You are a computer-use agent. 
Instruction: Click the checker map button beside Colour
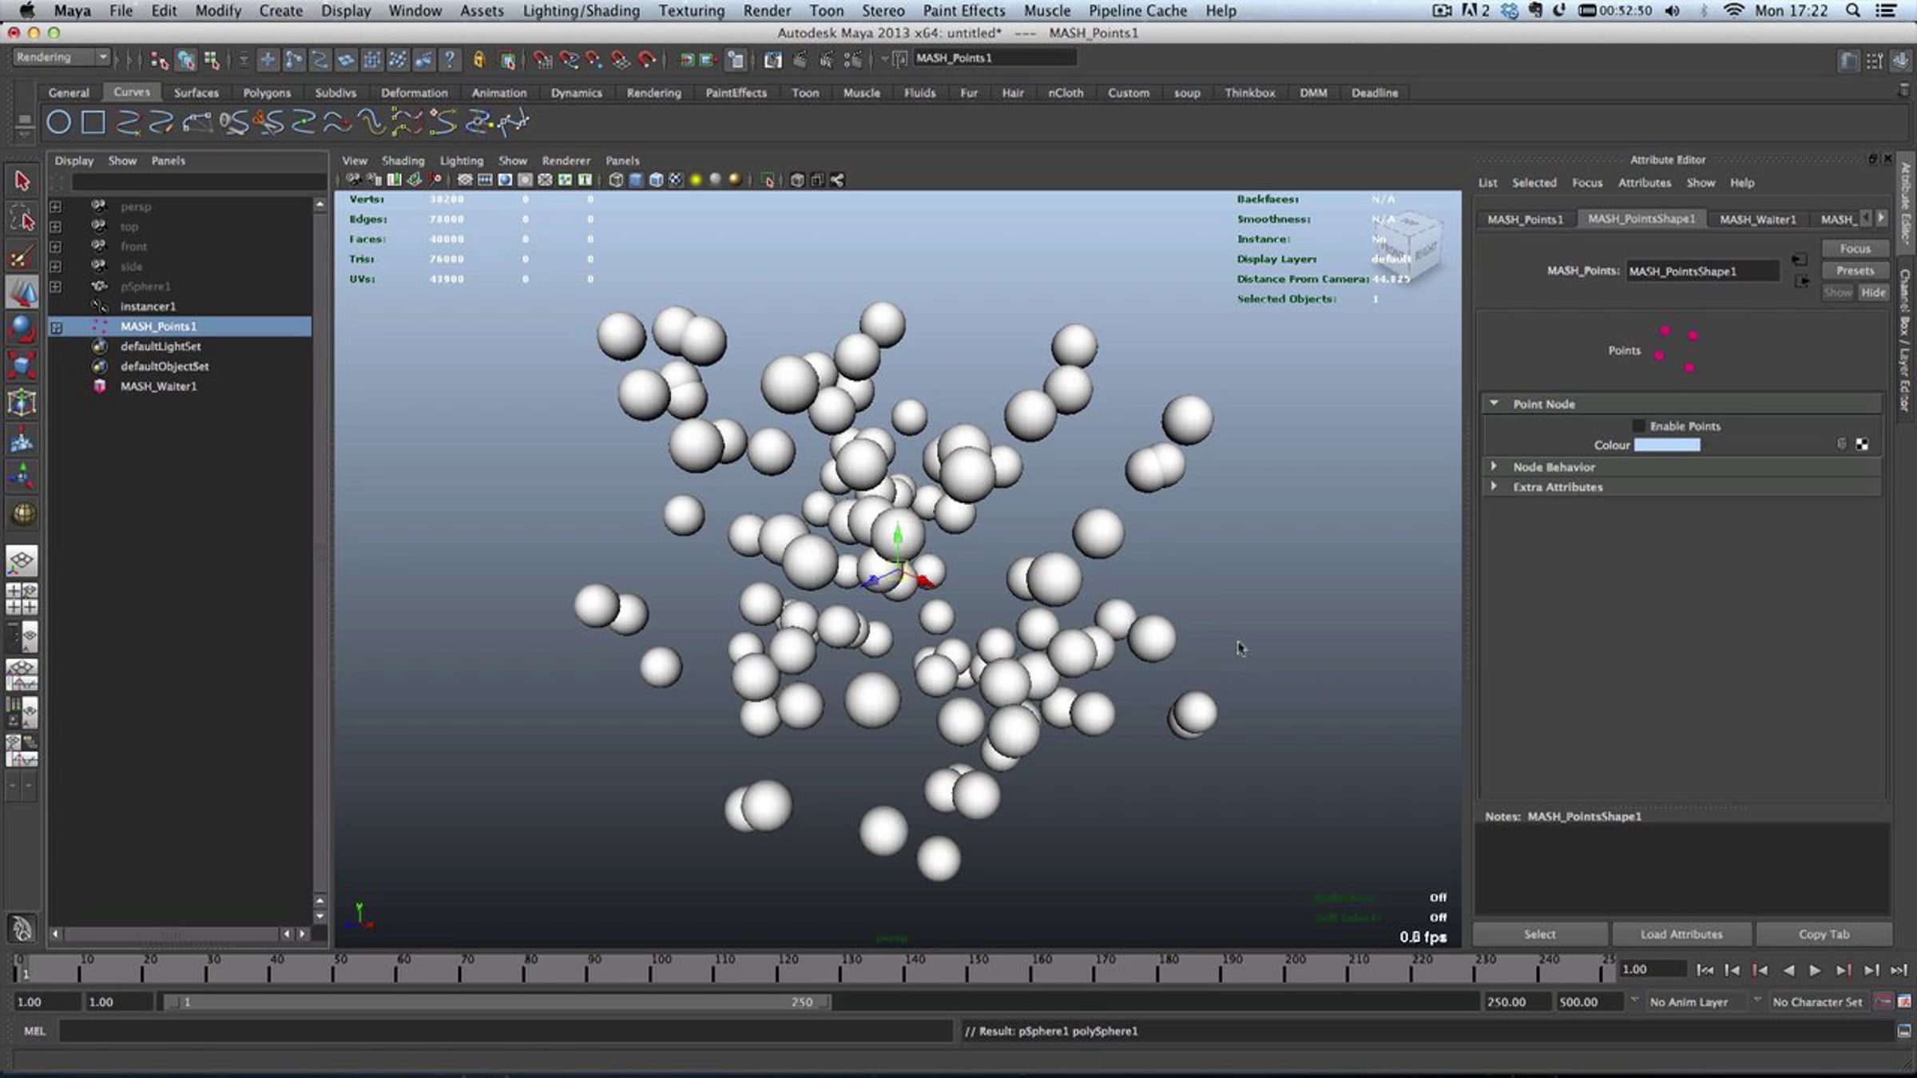point(1862,445)
